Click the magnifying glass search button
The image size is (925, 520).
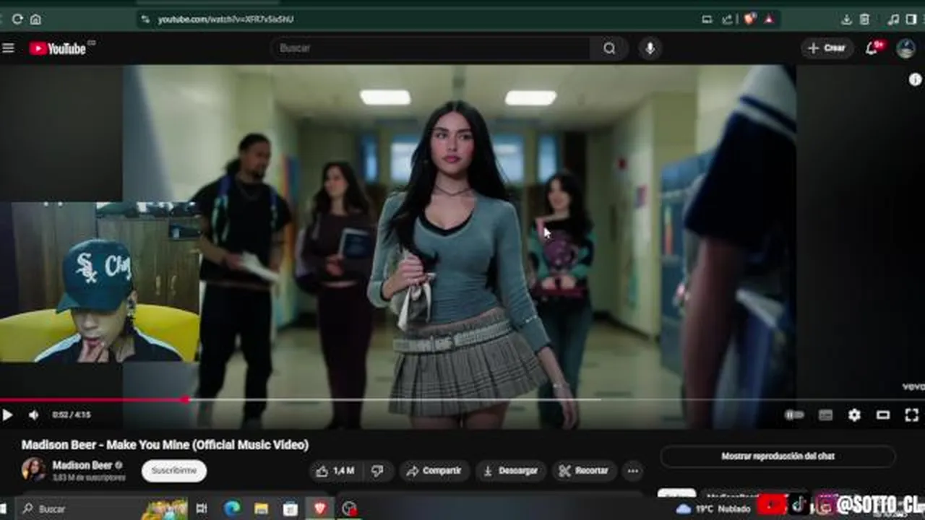609,48
